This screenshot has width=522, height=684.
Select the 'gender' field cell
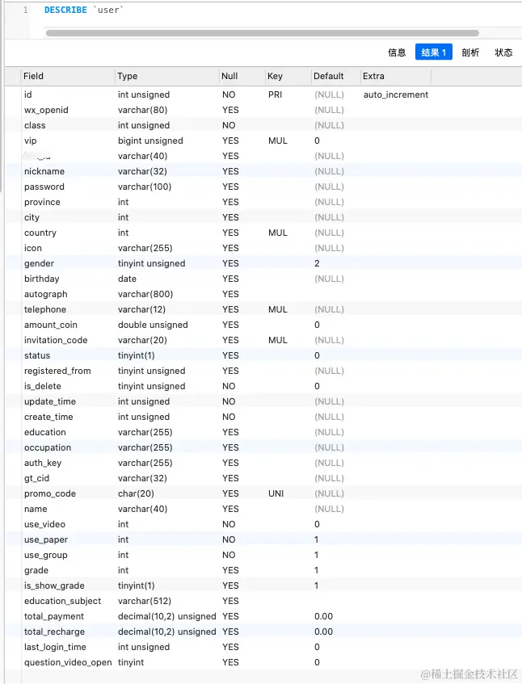click(40, 263)
